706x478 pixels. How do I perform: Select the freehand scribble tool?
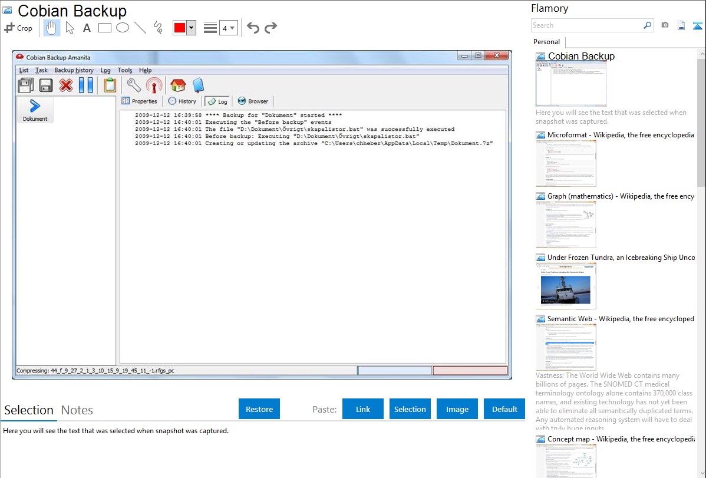point(158,28)
